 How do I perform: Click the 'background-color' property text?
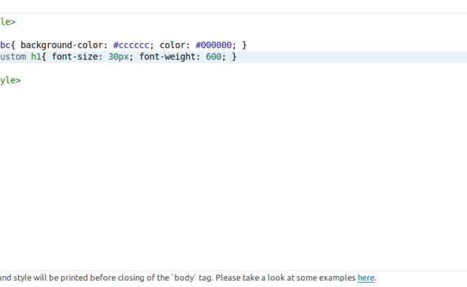pos(62,45)
